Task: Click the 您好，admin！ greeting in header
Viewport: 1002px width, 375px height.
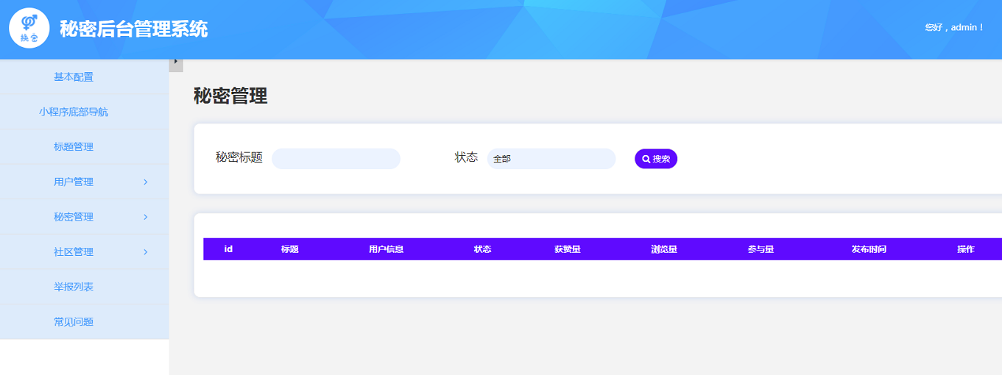Action: tap(954, 27)
